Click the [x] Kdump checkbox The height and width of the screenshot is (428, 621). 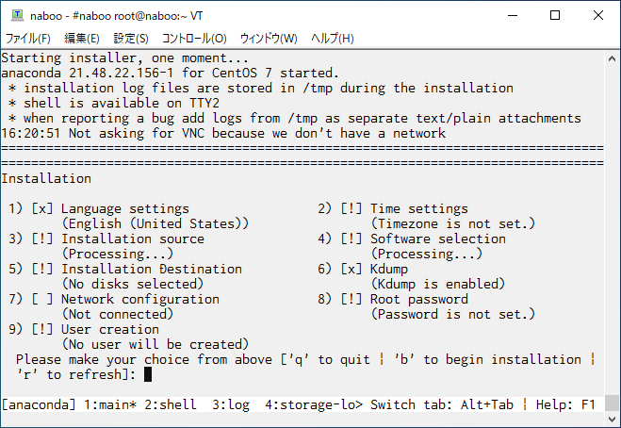(x=351, y=269)
